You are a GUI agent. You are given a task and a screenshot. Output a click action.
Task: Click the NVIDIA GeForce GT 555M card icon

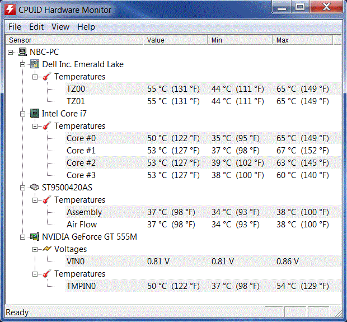click(x=35, y=237)
